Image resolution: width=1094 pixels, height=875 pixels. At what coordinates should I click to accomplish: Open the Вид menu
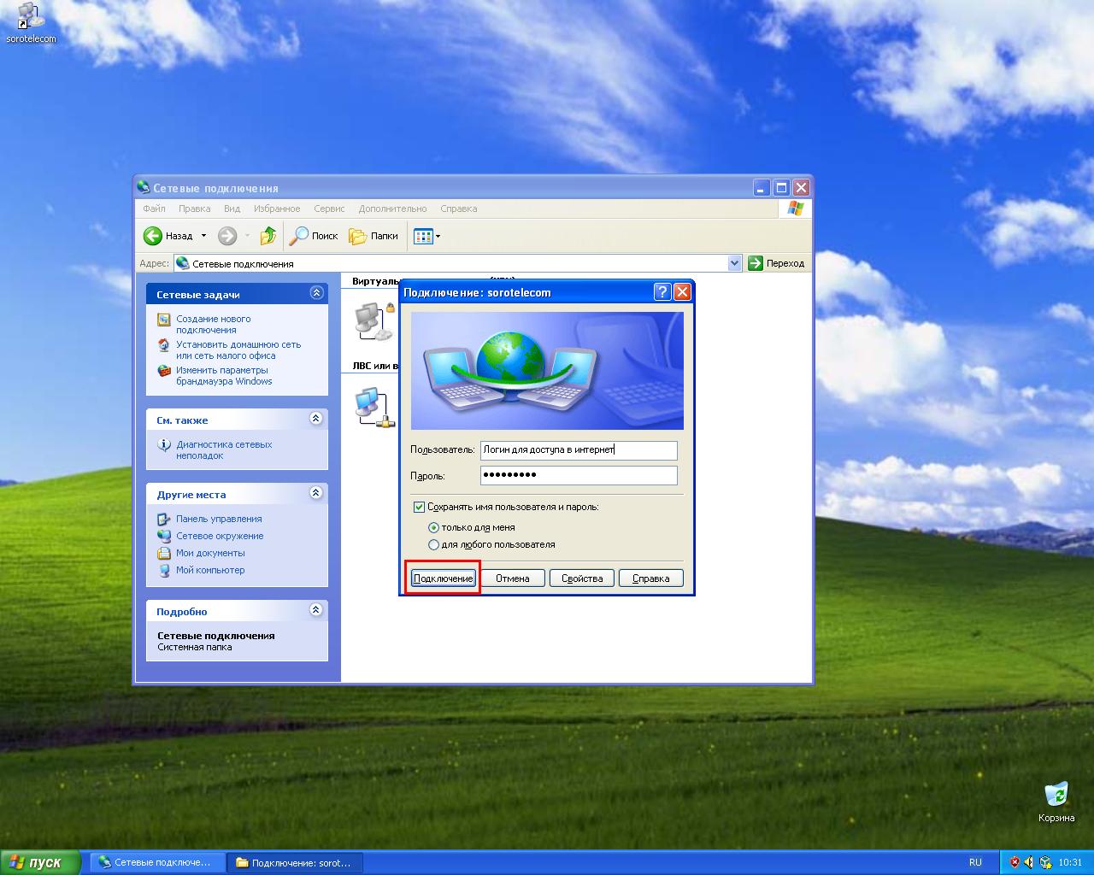232,208
